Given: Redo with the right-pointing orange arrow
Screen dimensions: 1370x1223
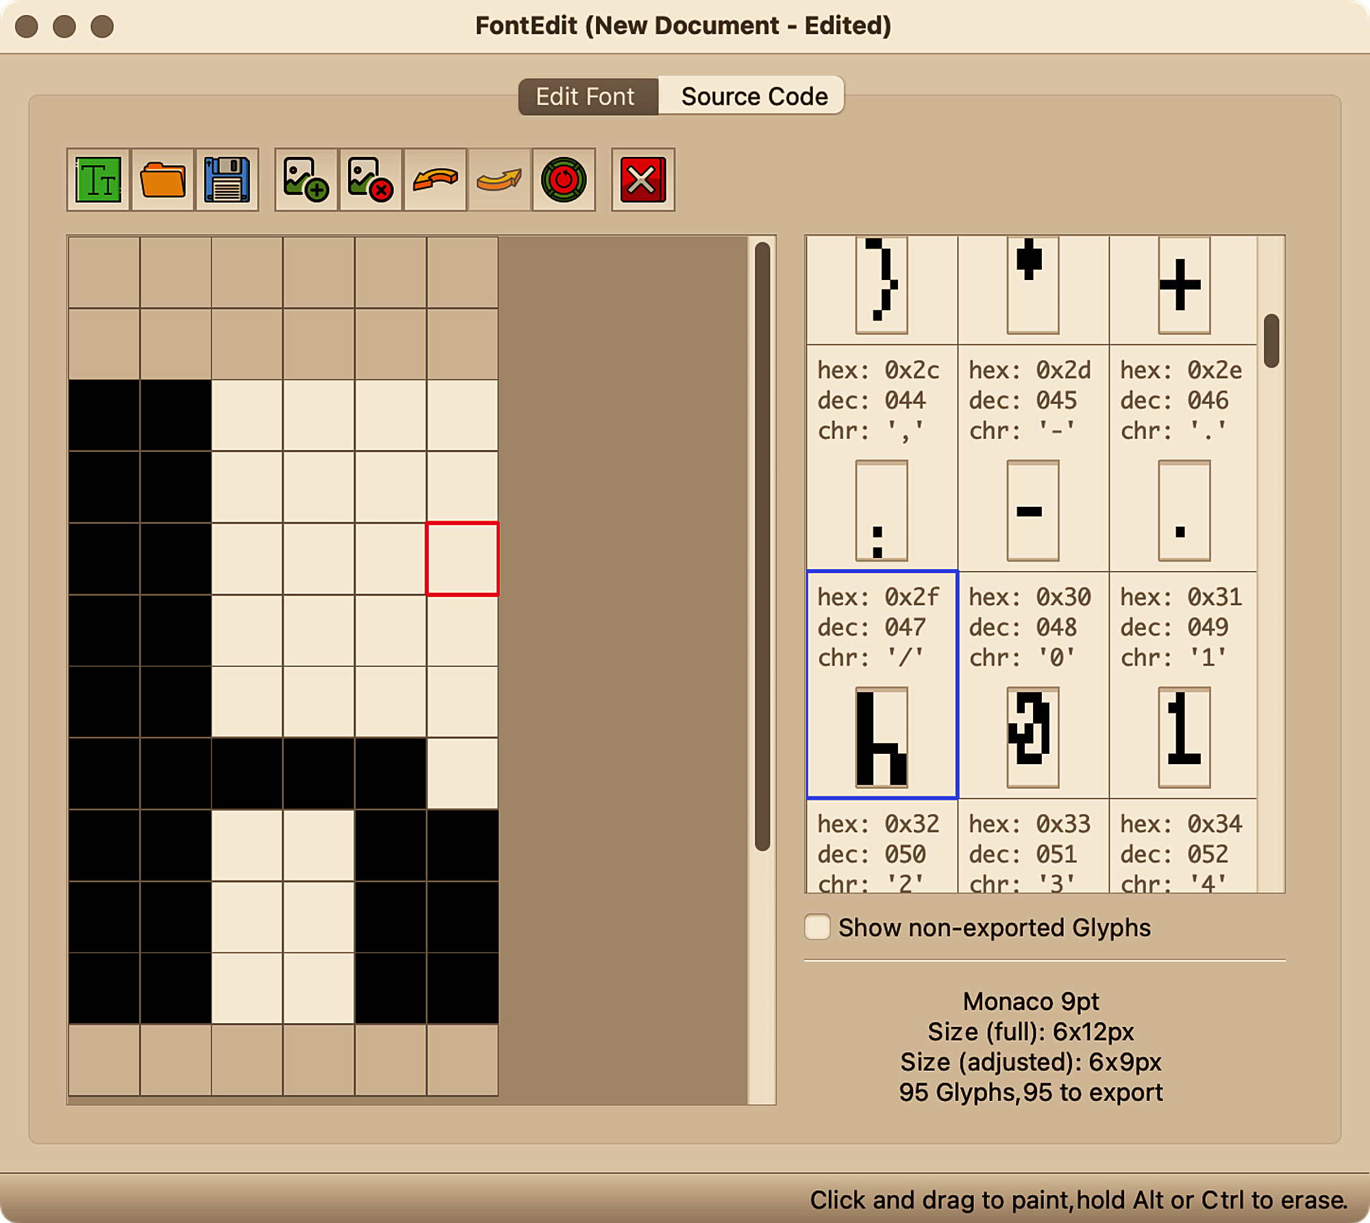Looking at the screenshot, I should coord(499,179).
